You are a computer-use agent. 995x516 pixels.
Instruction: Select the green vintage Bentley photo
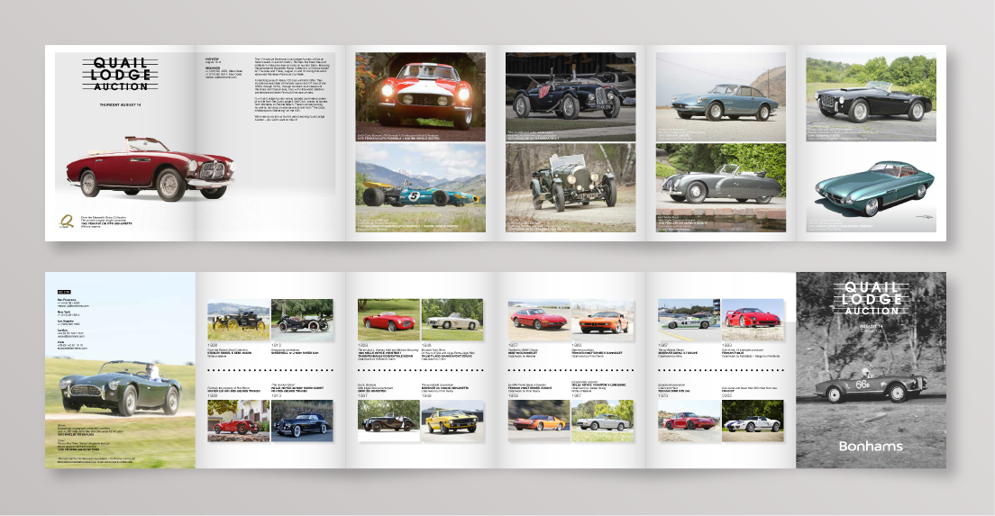pos(571,187)
